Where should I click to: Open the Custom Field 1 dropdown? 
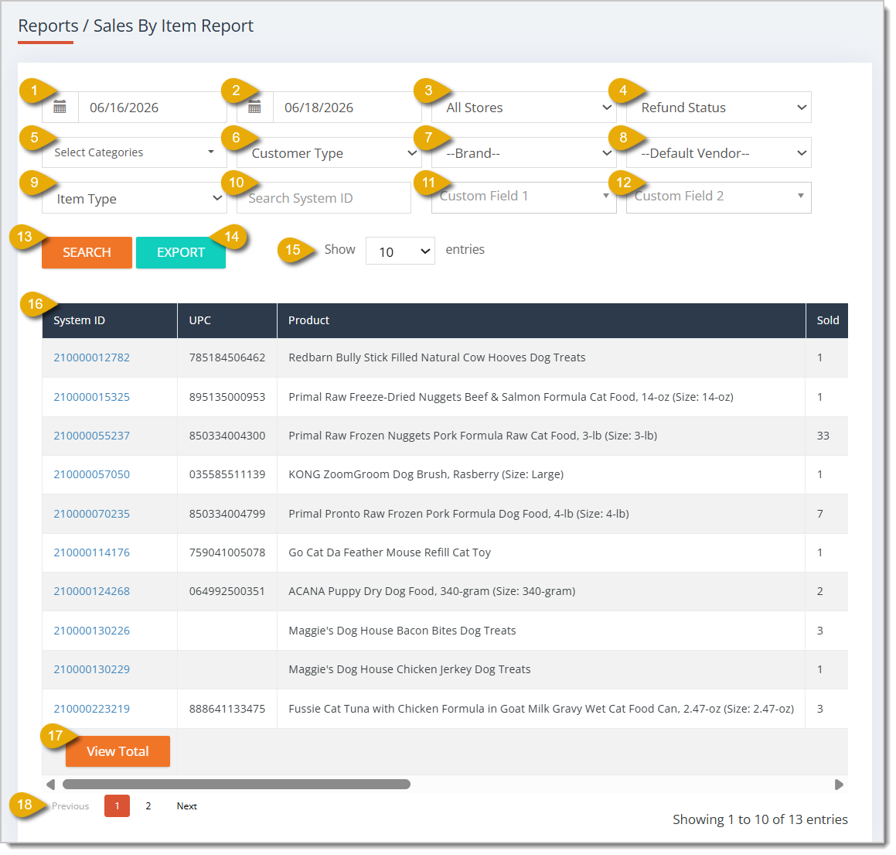click(x=523, y=197)
